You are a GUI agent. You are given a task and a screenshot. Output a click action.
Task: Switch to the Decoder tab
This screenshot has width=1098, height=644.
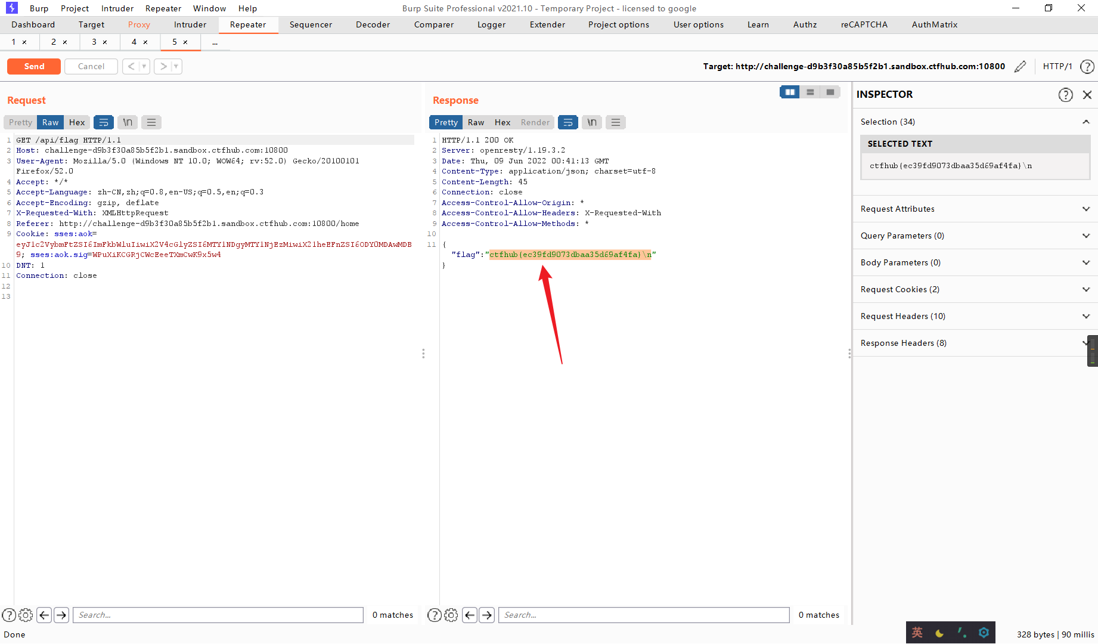pyautogui.click(x=373, y=24)
